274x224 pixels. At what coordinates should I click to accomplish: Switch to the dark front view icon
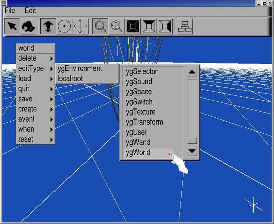pyautogui.click(x=133, y=26)
